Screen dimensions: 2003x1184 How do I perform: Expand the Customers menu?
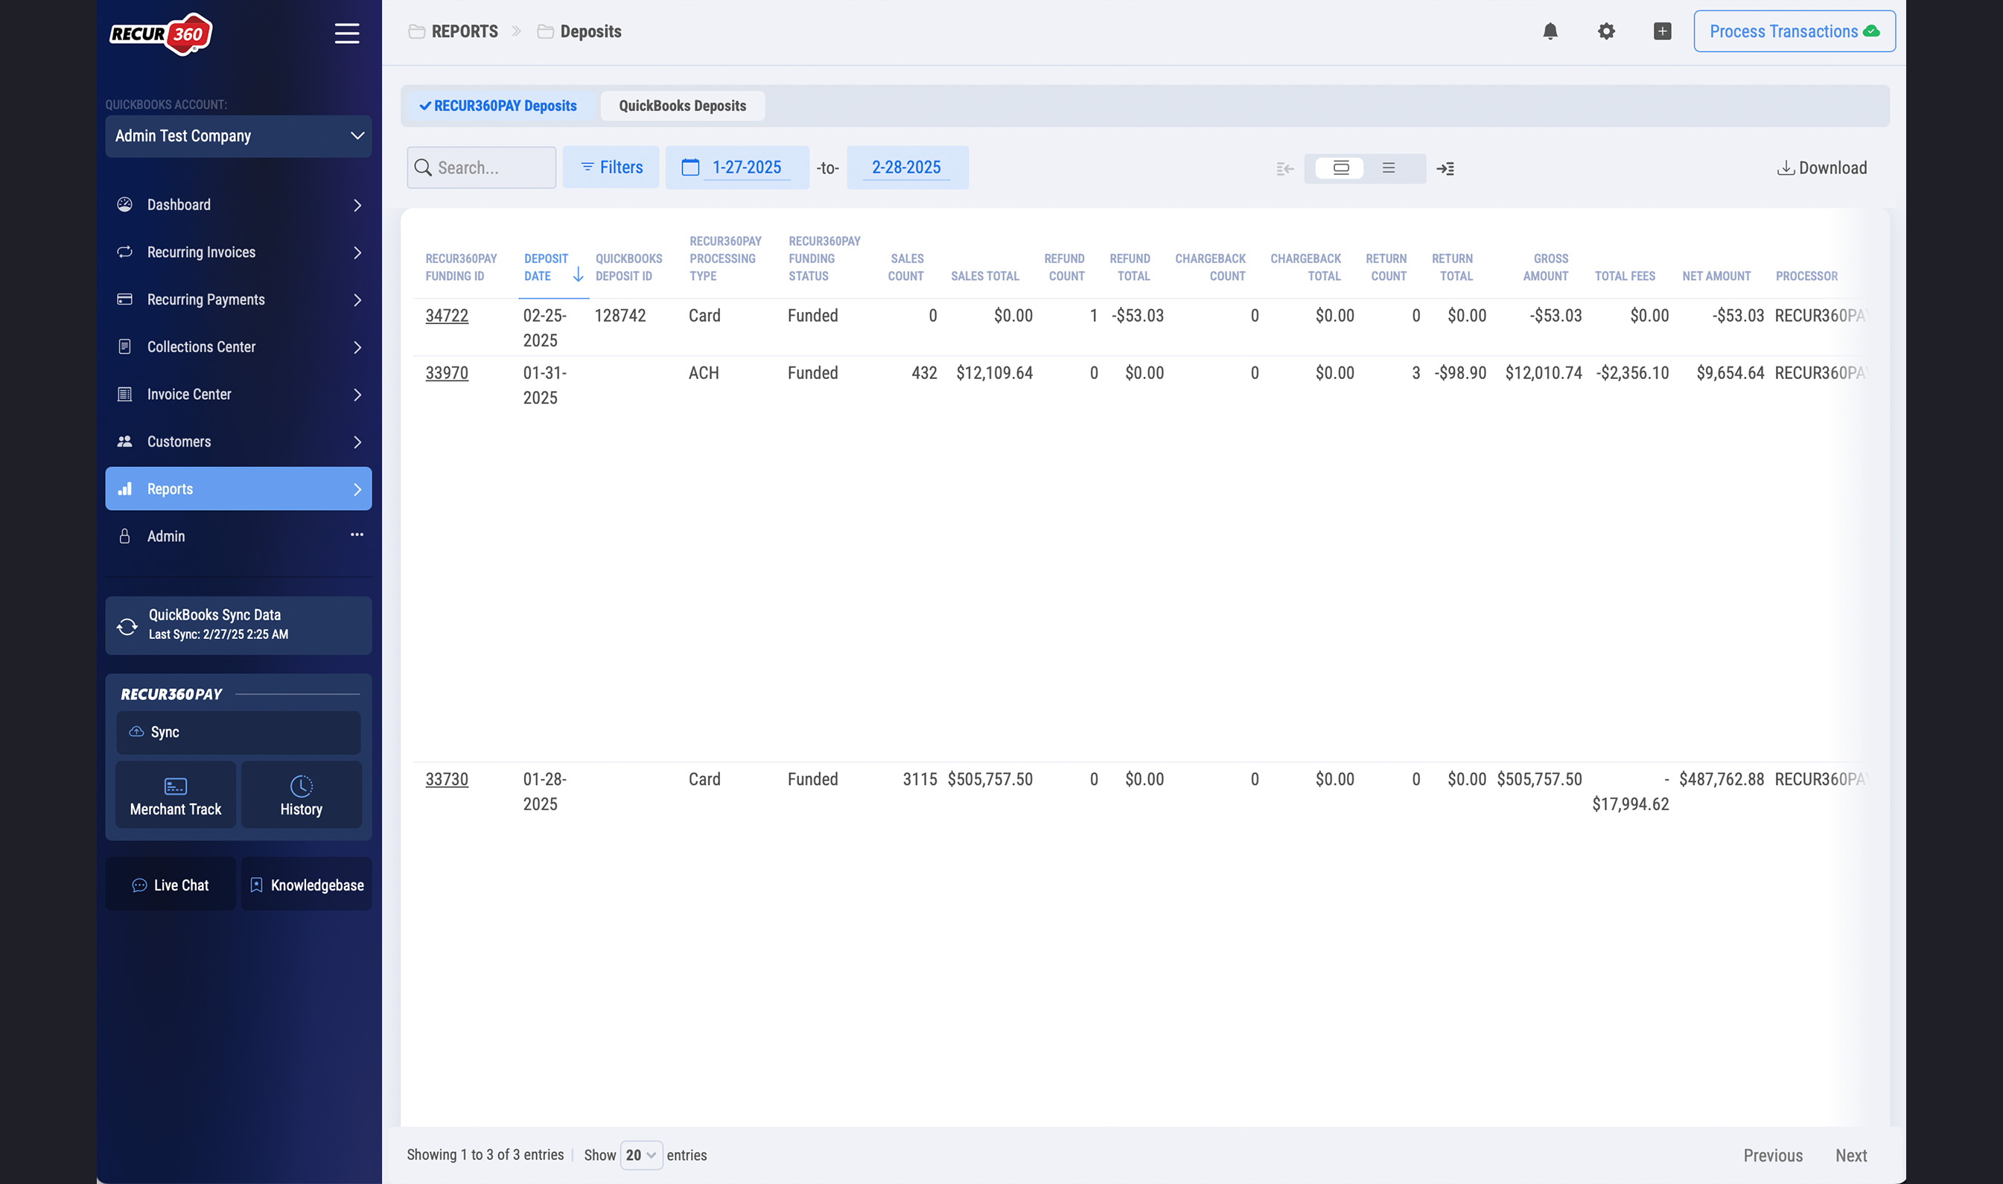357,442
